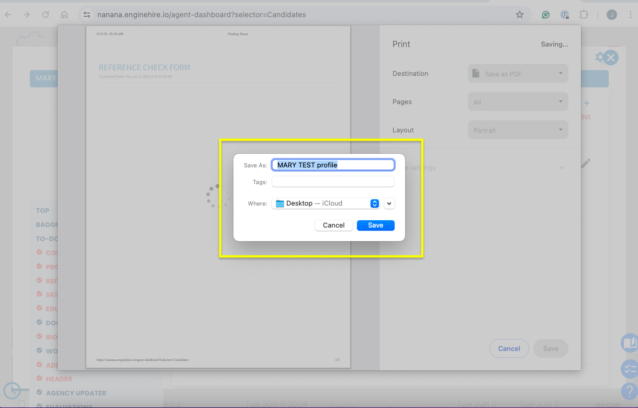Click the Saving... status text
Image resolution: width=638 pixels, height=408 pixels.
(x=554, y=44)
